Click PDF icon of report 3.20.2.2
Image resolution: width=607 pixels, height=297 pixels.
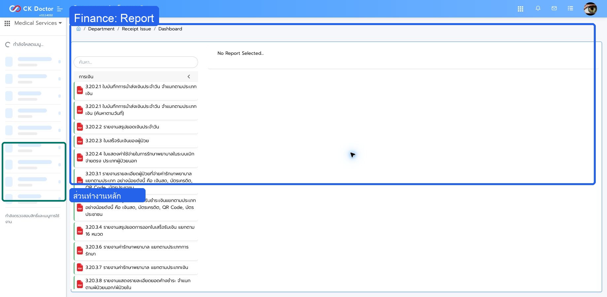point(80,127)
